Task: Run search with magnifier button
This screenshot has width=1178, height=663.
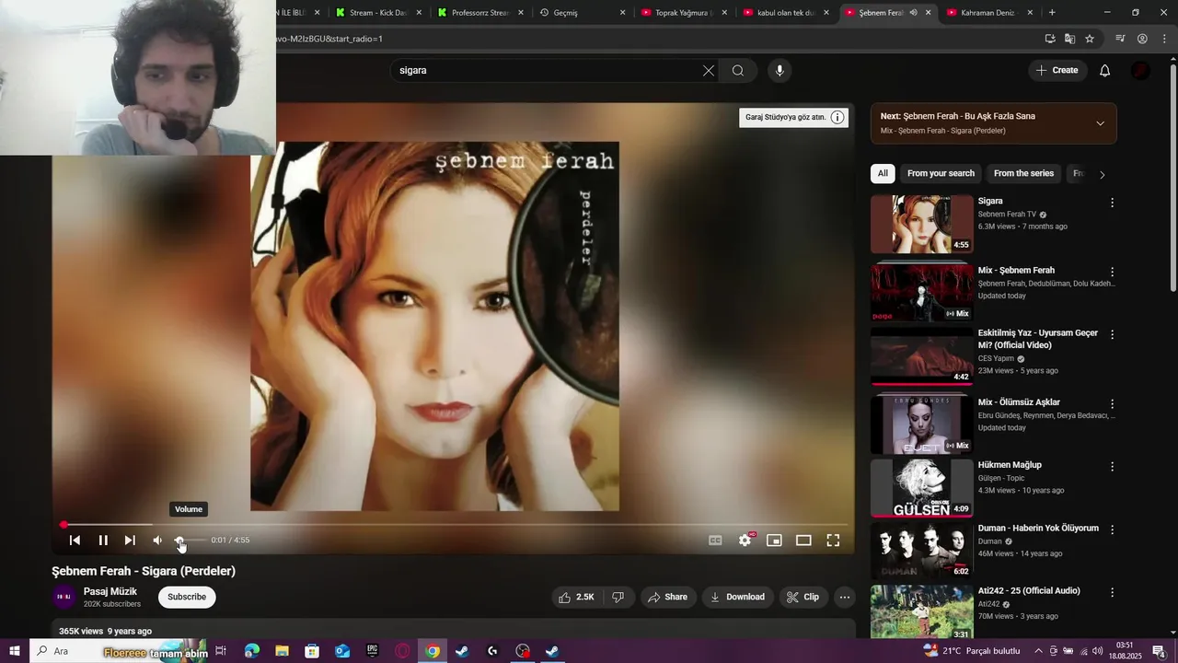Action: click(738, 71)
